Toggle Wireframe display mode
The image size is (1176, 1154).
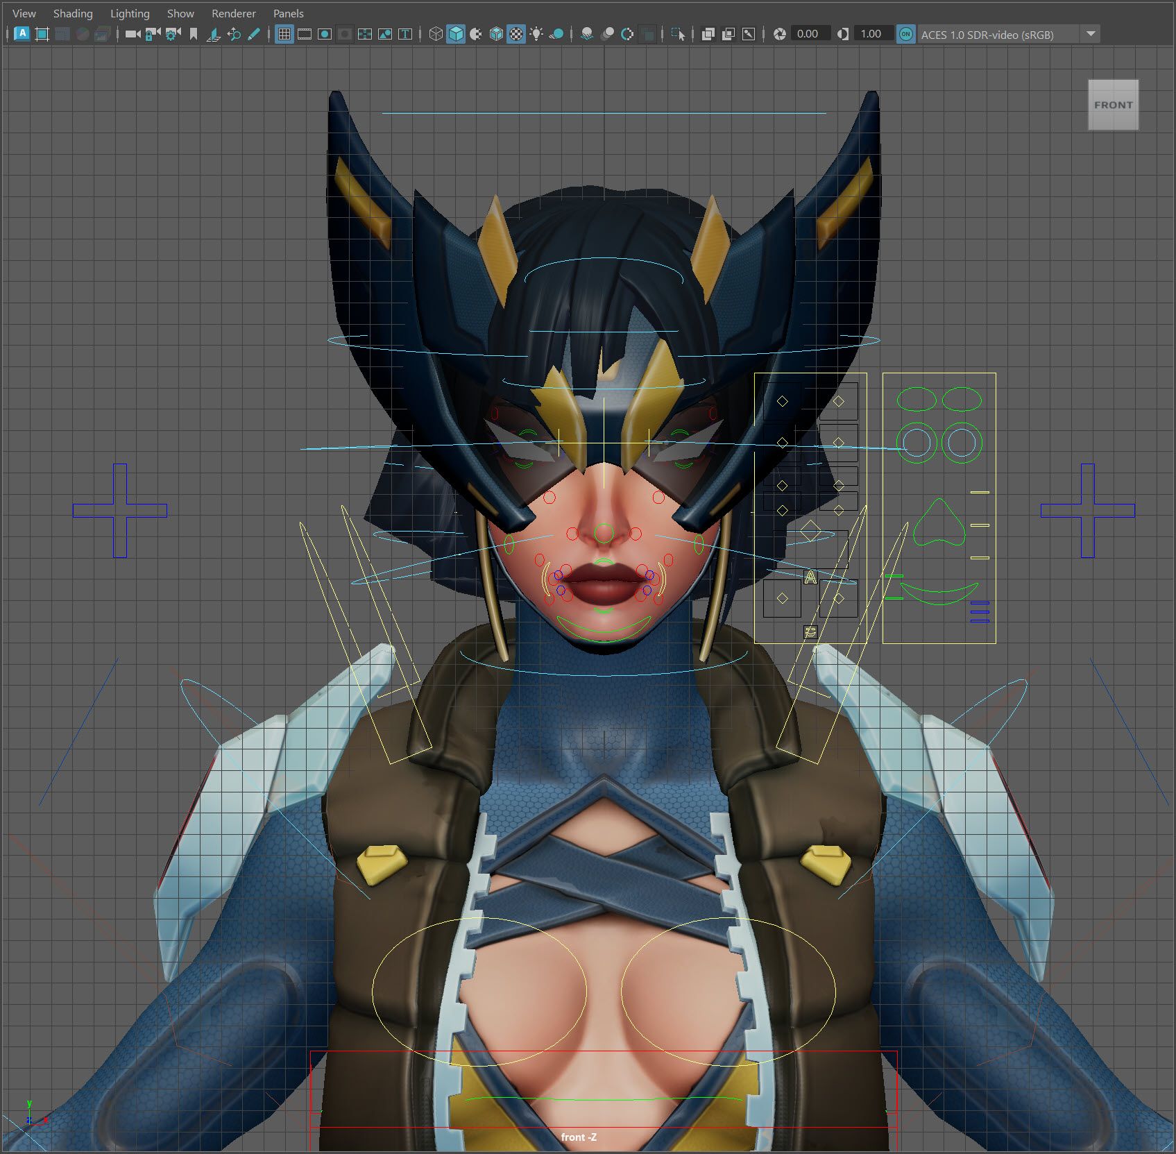[x=436, y=34]
